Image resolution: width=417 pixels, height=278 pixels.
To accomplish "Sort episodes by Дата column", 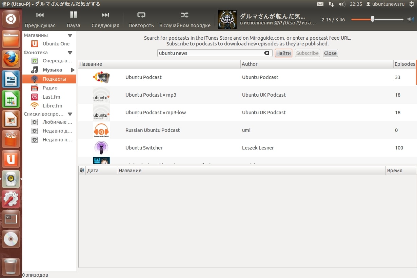I will point(101,171).
